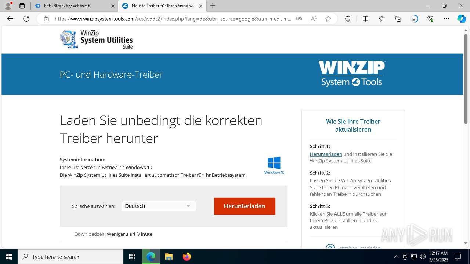
Task: Click the vertical page scrollbar thumb
Action: [x=466, y=78]
